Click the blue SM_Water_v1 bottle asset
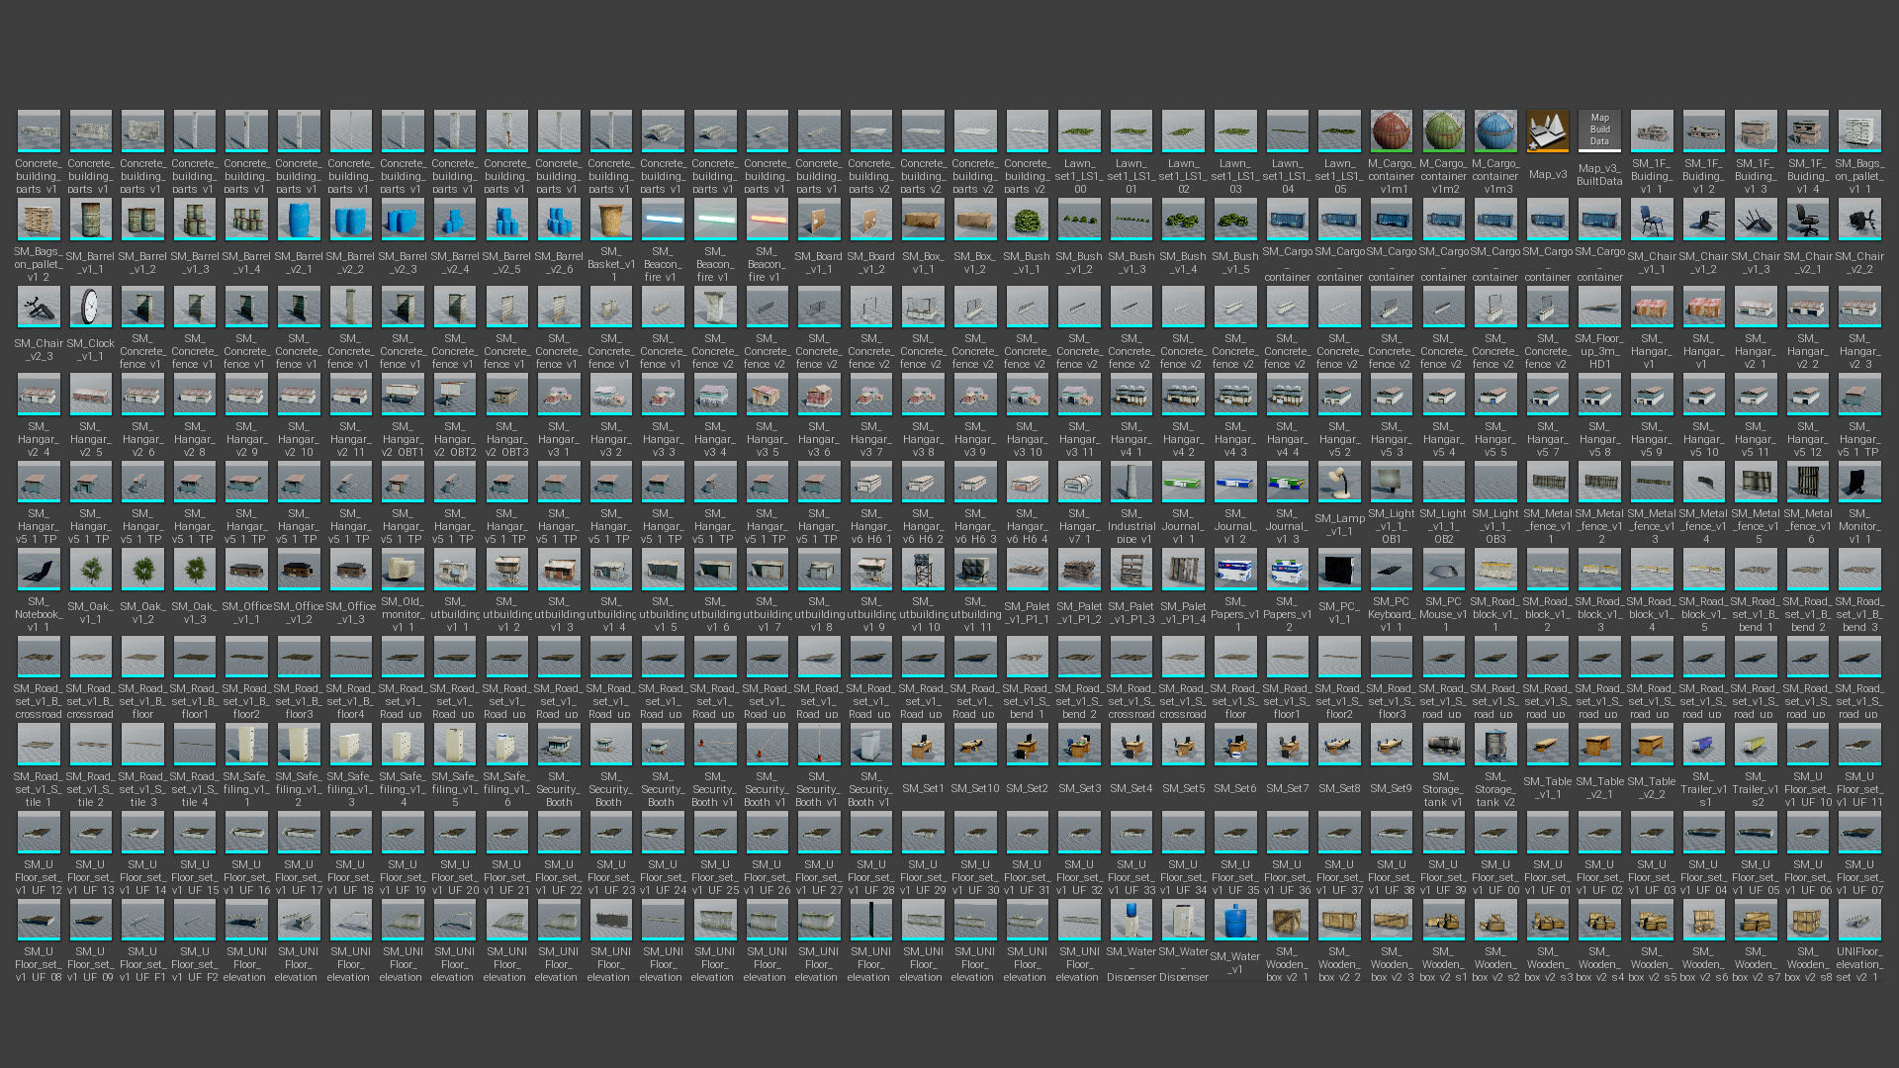1899x1068 pixels. point(1234,920)
